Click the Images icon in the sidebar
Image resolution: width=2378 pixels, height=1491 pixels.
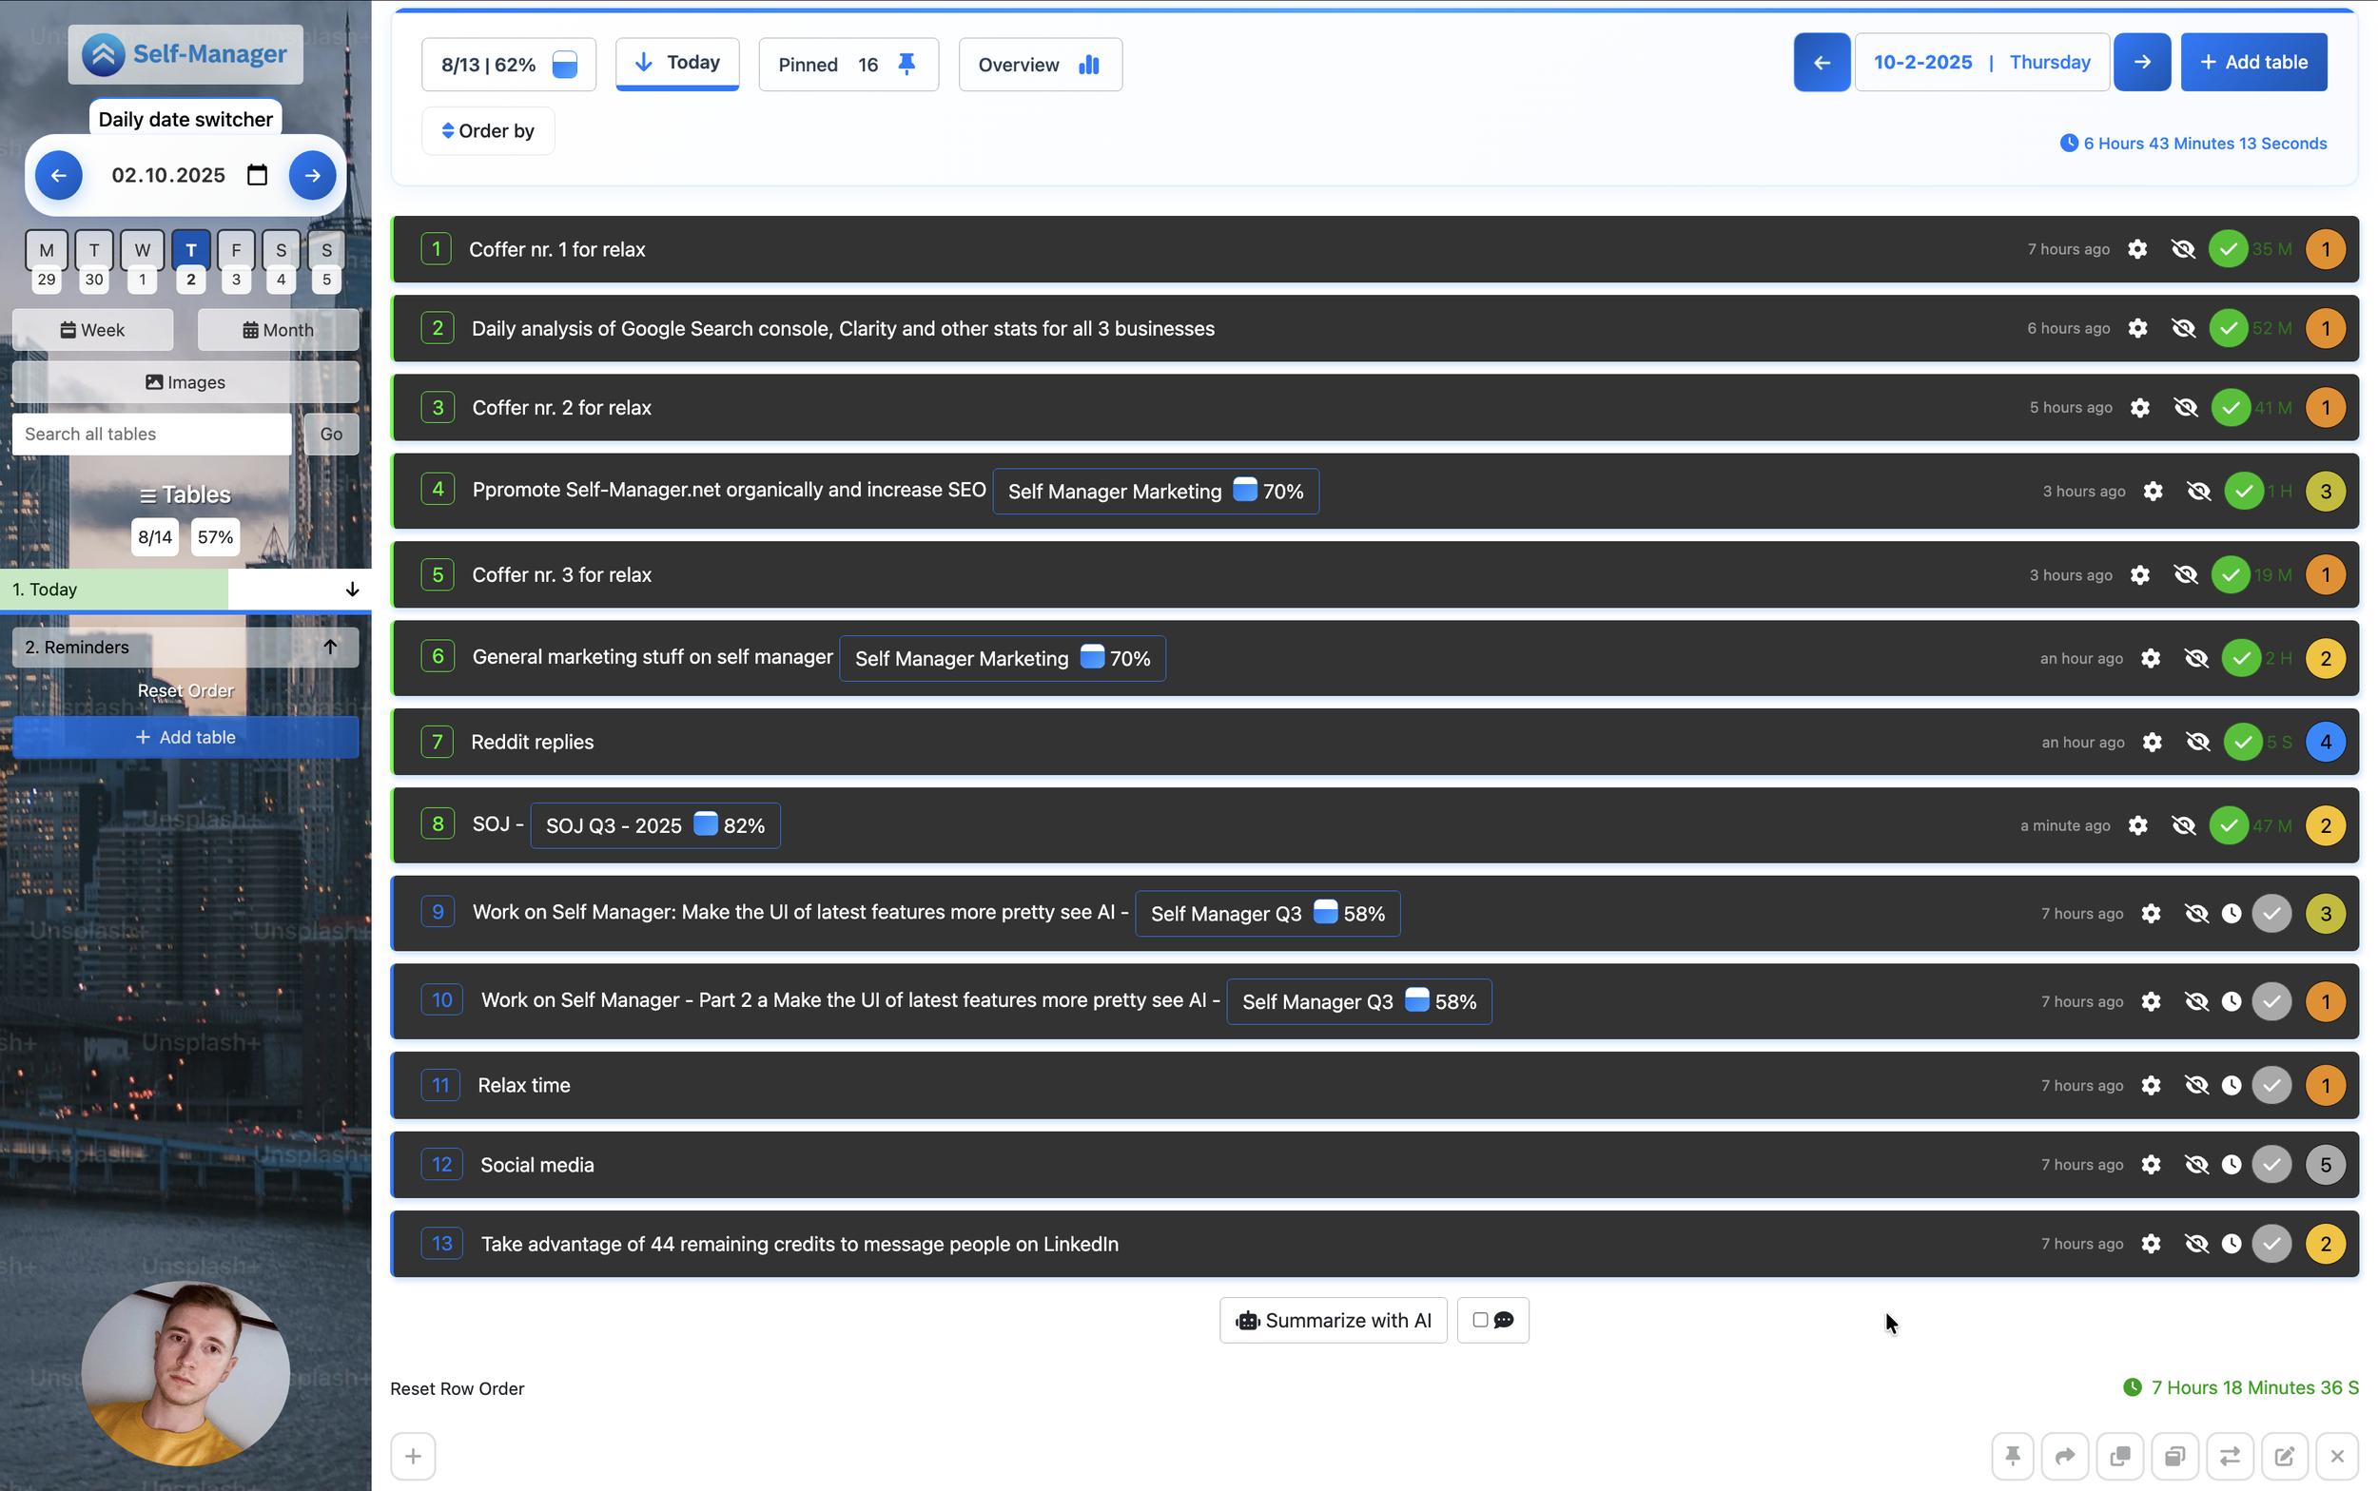click(x=155, y=381)
